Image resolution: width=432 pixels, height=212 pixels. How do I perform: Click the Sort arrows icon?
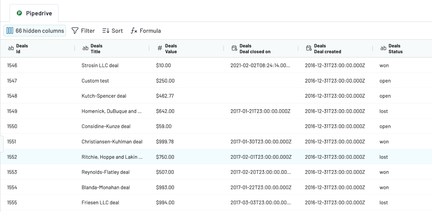pyautogui.click(x=105, y=31)
